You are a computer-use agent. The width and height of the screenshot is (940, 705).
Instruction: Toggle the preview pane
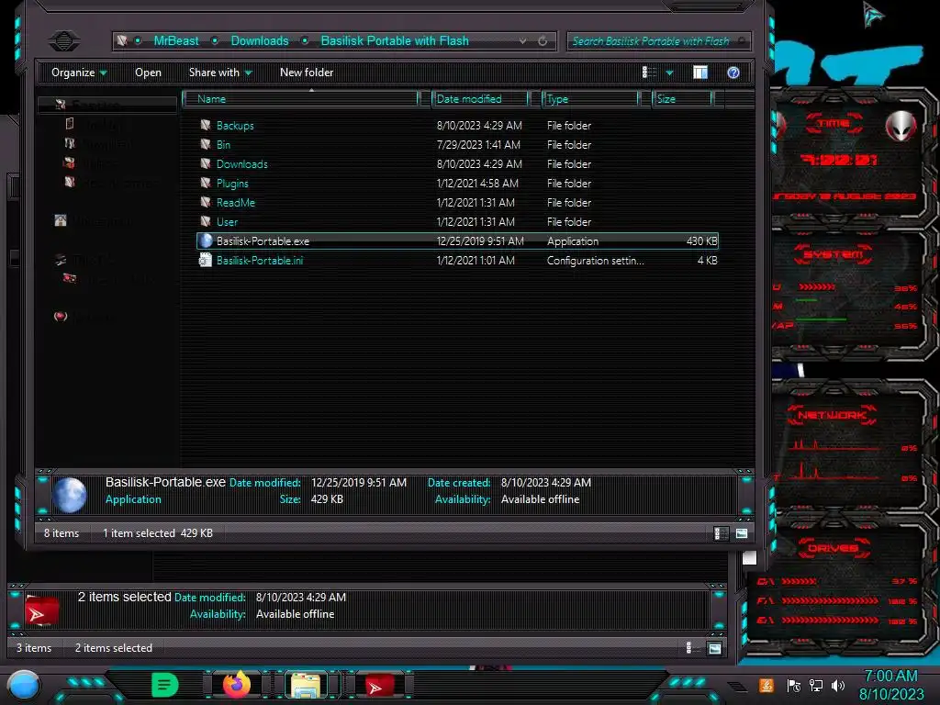(x=700, y=73)
